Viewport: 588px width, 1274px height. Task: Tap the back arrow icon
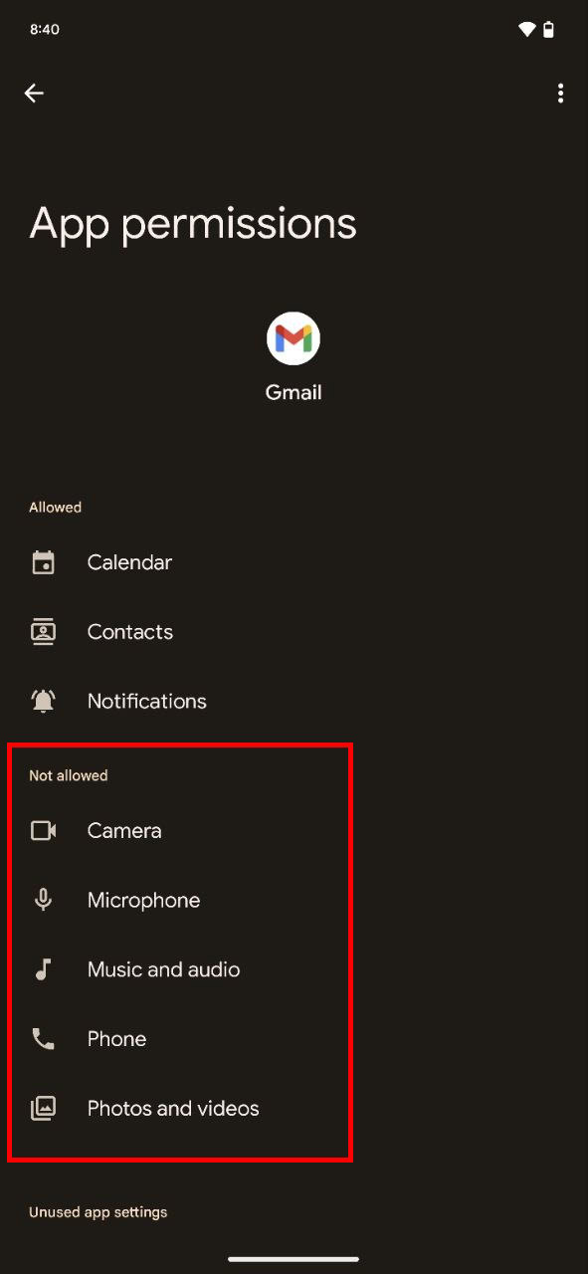34,93
